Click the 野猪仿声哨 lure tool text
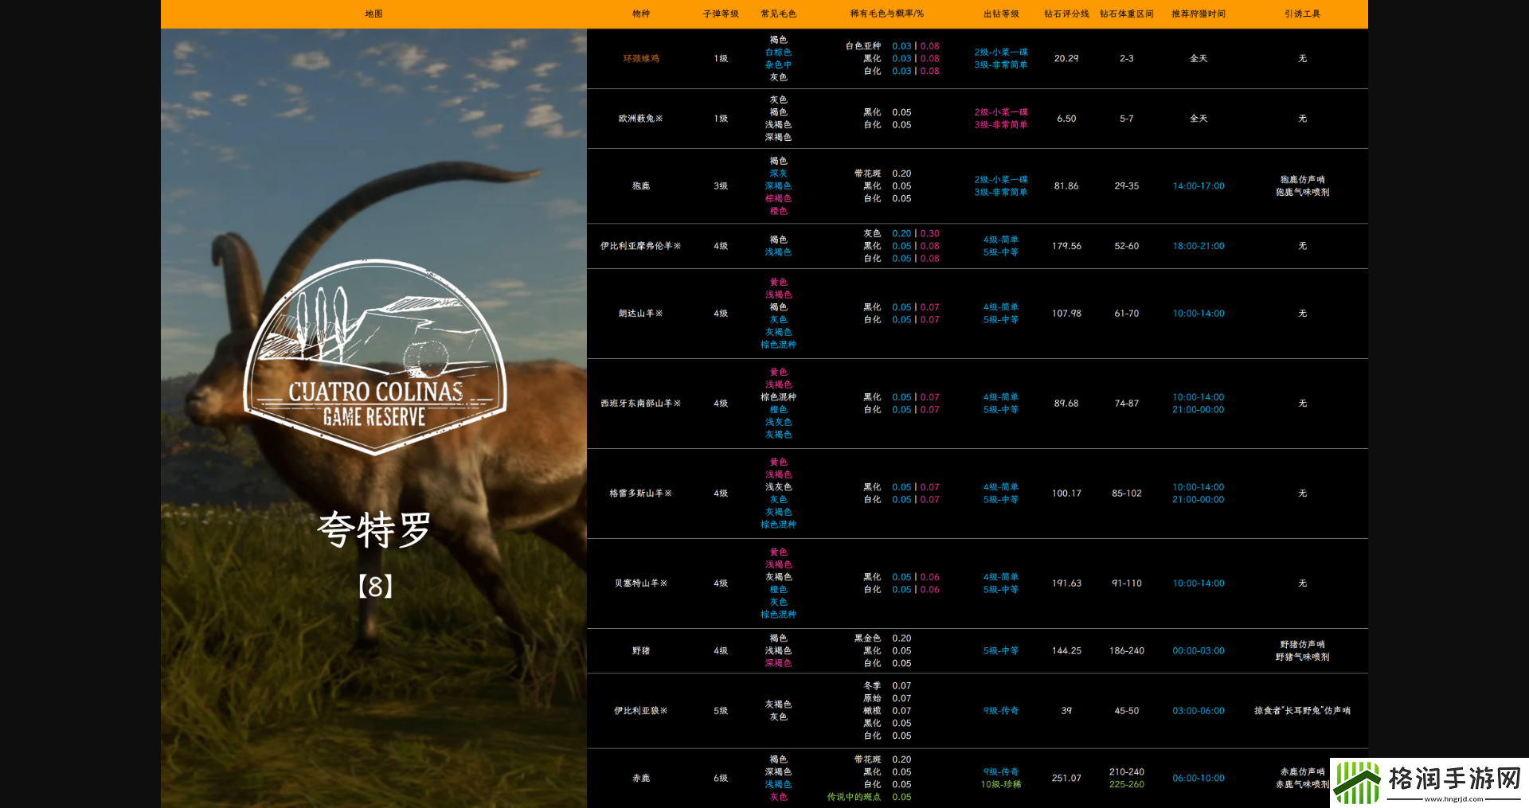The height and width of the screenshot is (808, 1529). tap(1302, 644)
